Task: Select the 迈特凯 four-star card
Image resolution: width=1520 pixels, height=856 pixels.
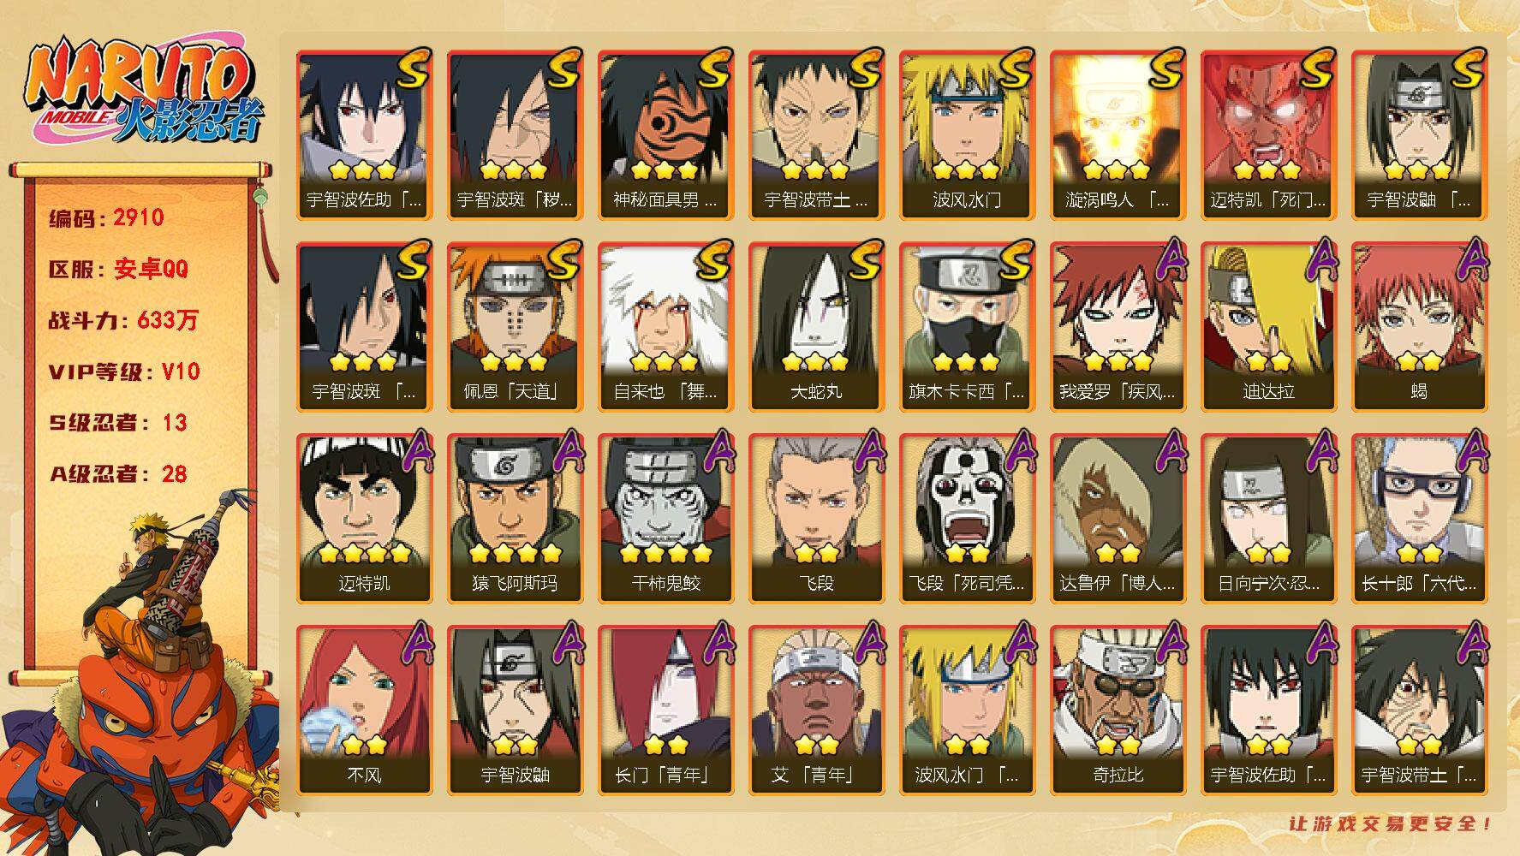Action: point(364,519)
